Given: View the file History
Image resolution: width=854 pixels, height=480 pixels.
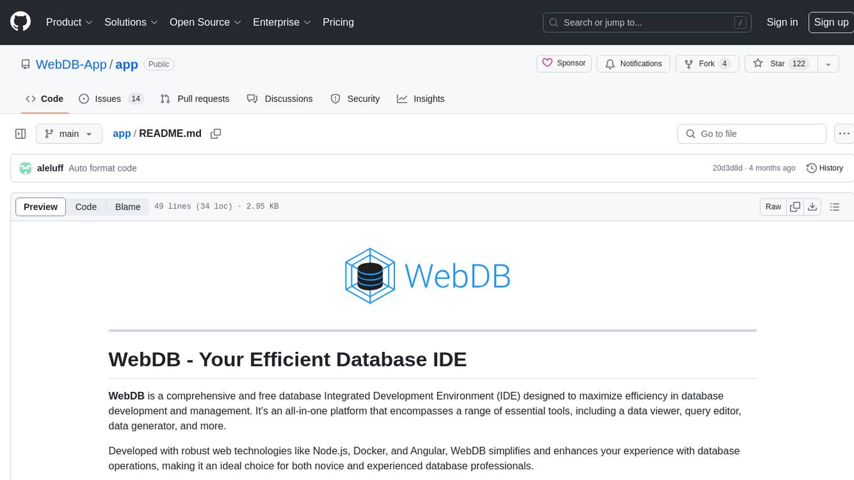Looking at the screenshot, I should 824,168.
